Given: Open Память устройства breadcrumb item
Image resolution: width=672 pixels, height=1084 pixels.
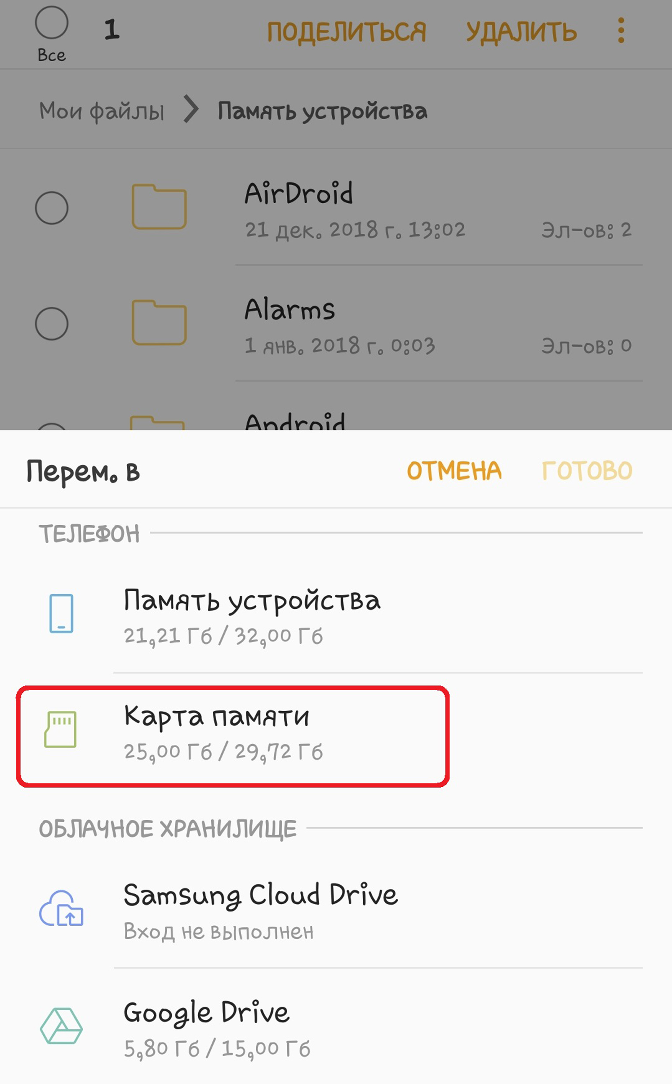Looking at the screenshot, I should (323, 112).
